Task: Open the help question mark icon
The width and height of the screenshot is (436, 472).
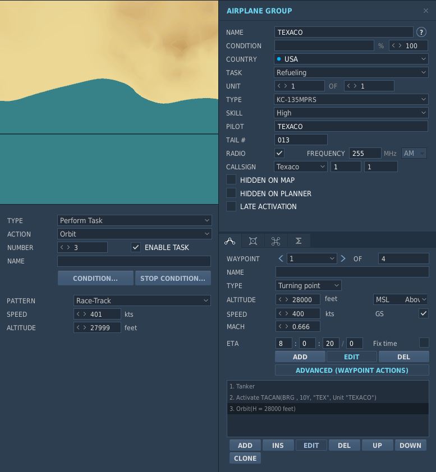Action: 421,32
